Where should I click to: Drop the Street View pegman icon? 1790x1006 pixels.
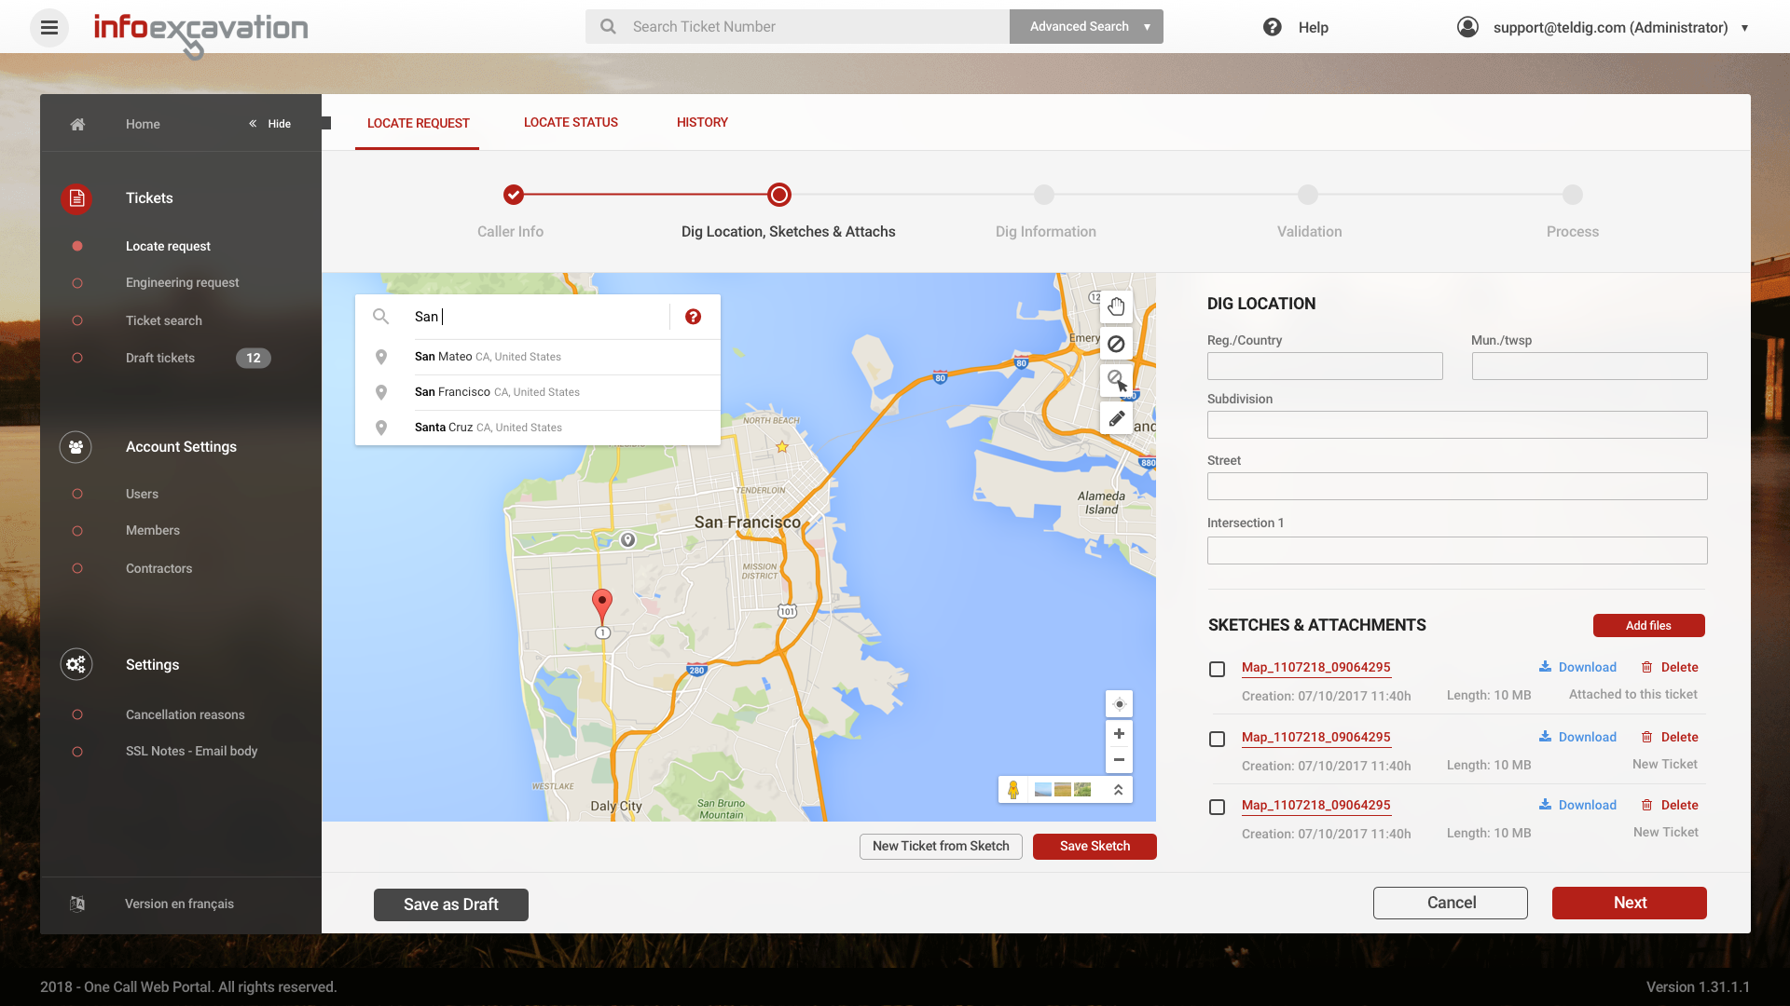coord(1013,790)
